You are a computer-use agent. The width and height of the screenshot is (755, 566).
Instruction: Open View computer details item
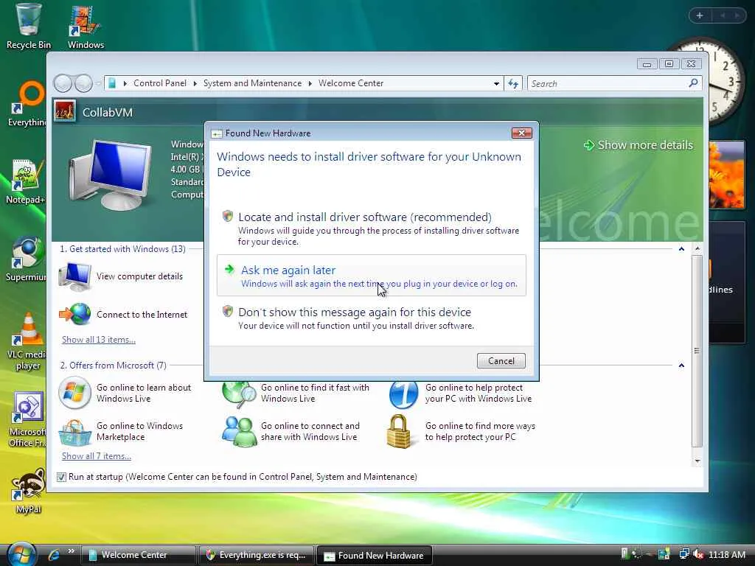click(x=122, y=277)
